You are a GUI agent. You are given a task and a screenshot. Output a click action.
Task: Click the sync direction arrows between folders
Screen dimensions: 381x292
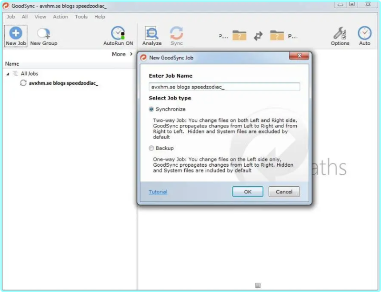tap(258, 36)
